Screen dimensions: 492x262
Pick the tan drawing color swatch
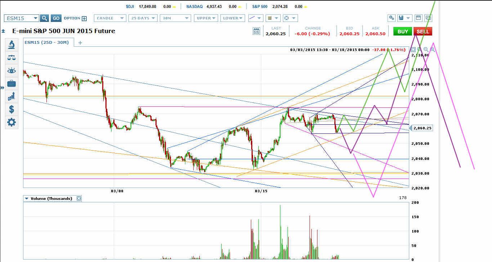click(270, 18)
